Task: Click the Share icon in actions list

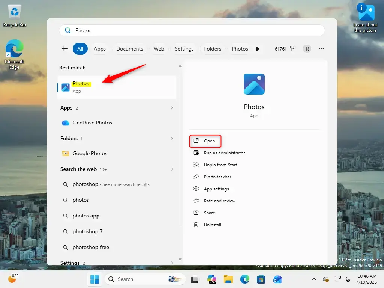Action: [196, 213]
